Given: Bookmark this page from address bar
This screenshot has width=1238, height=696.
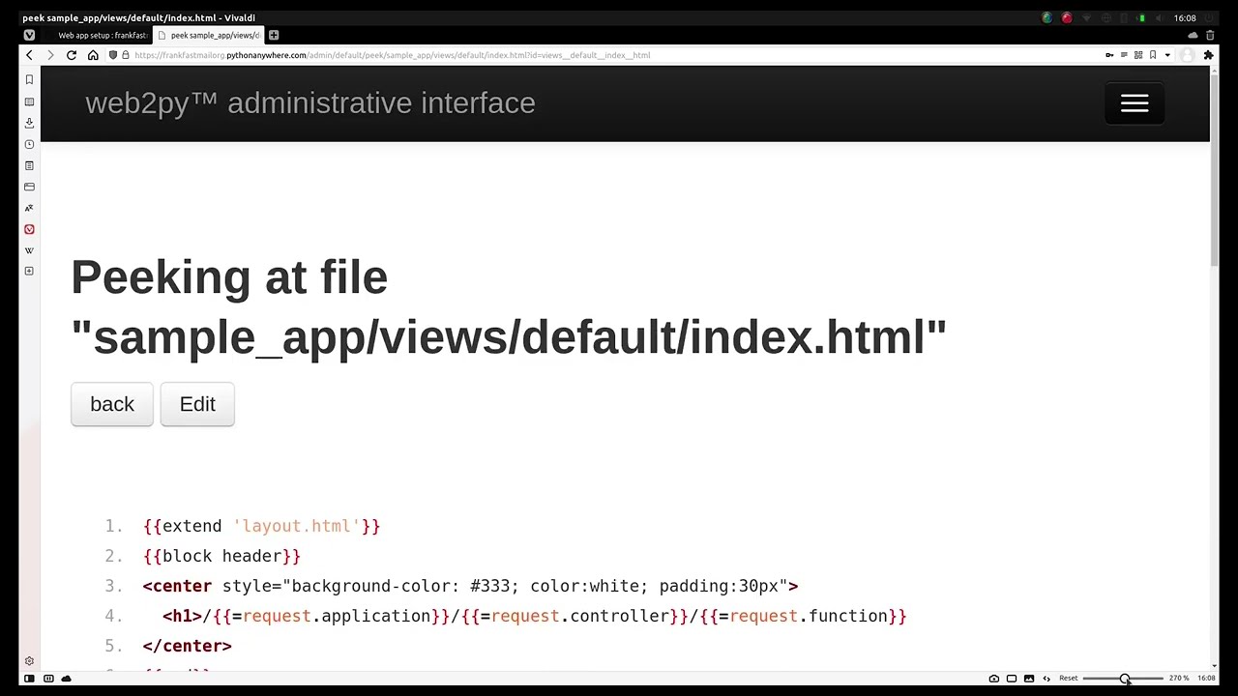Looking at the screenshot, I should [x=1153, y=55].
